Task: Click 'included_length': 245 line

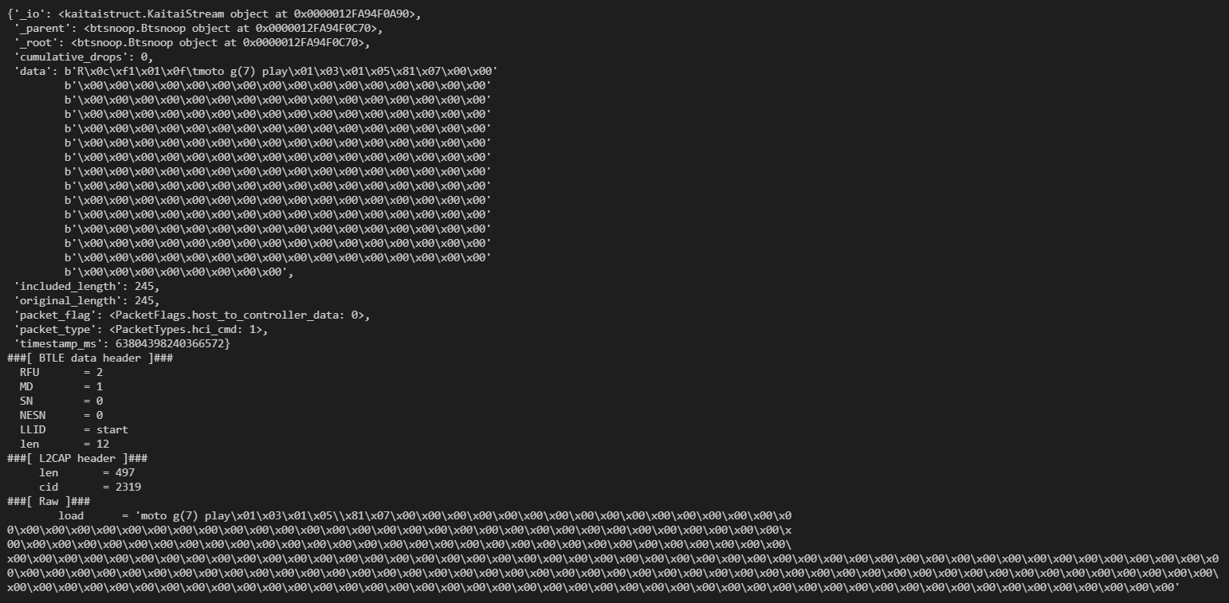Action: 86,286
